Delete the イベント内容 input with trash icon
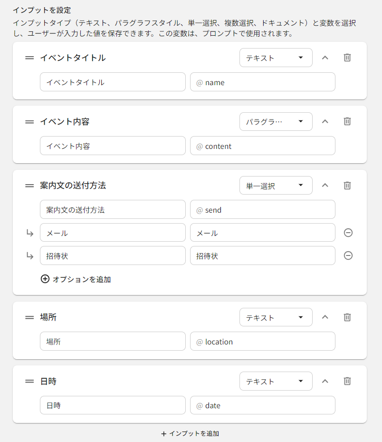Screen dimensions: 382x442 (347, 121)
